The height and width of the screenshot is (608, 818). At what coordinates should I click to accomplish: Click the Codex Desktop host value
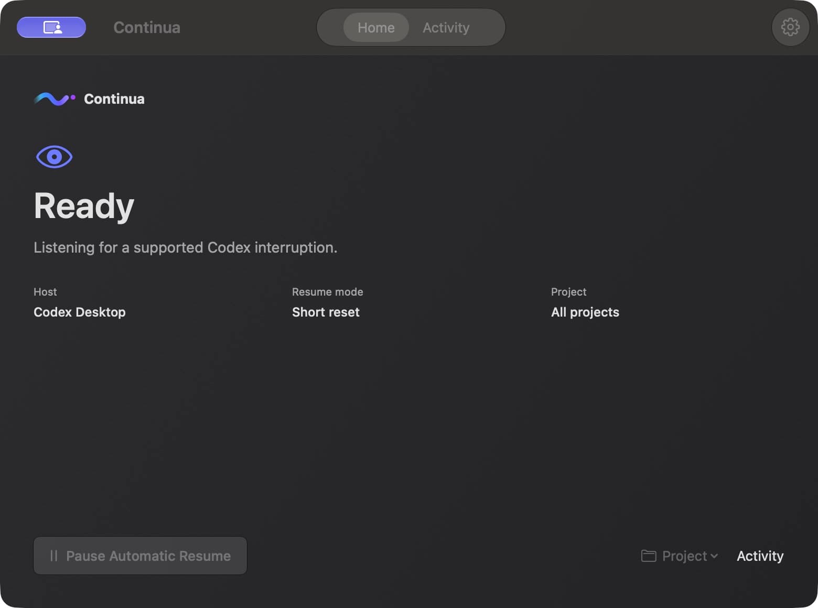(x=80, y=312)
